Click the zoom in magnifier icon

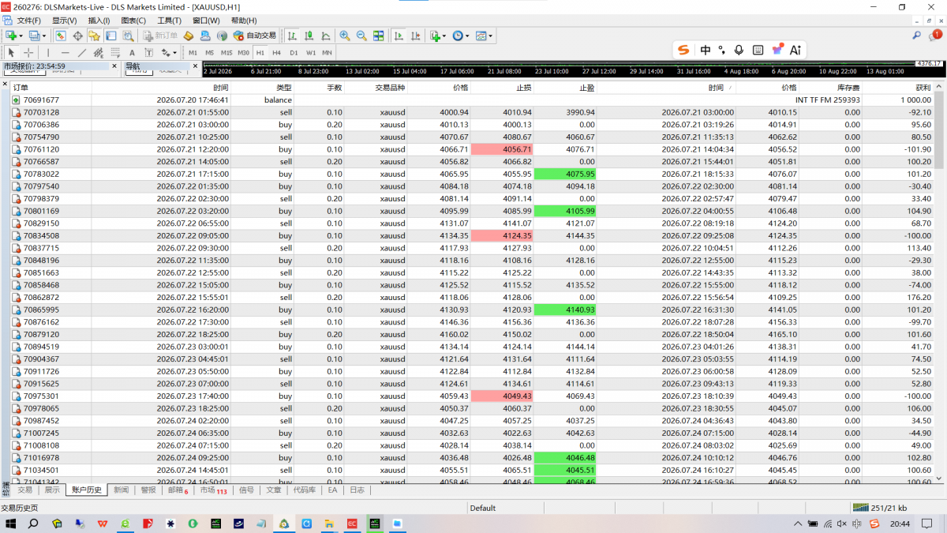point(345,36)
